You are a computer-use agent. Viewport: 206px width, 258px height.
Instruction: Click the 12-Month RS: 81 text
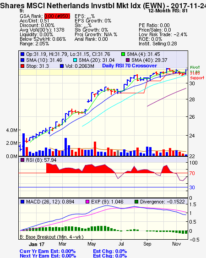click(x=168, y=11)
